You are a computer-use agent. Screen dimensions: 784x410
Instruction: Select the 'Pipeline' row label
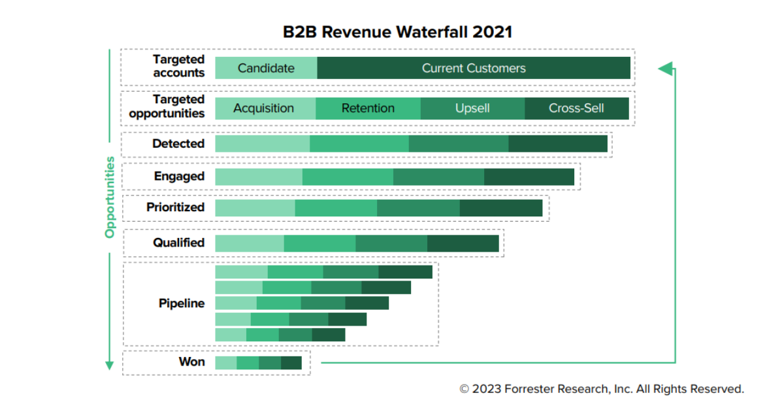point(182,303)
